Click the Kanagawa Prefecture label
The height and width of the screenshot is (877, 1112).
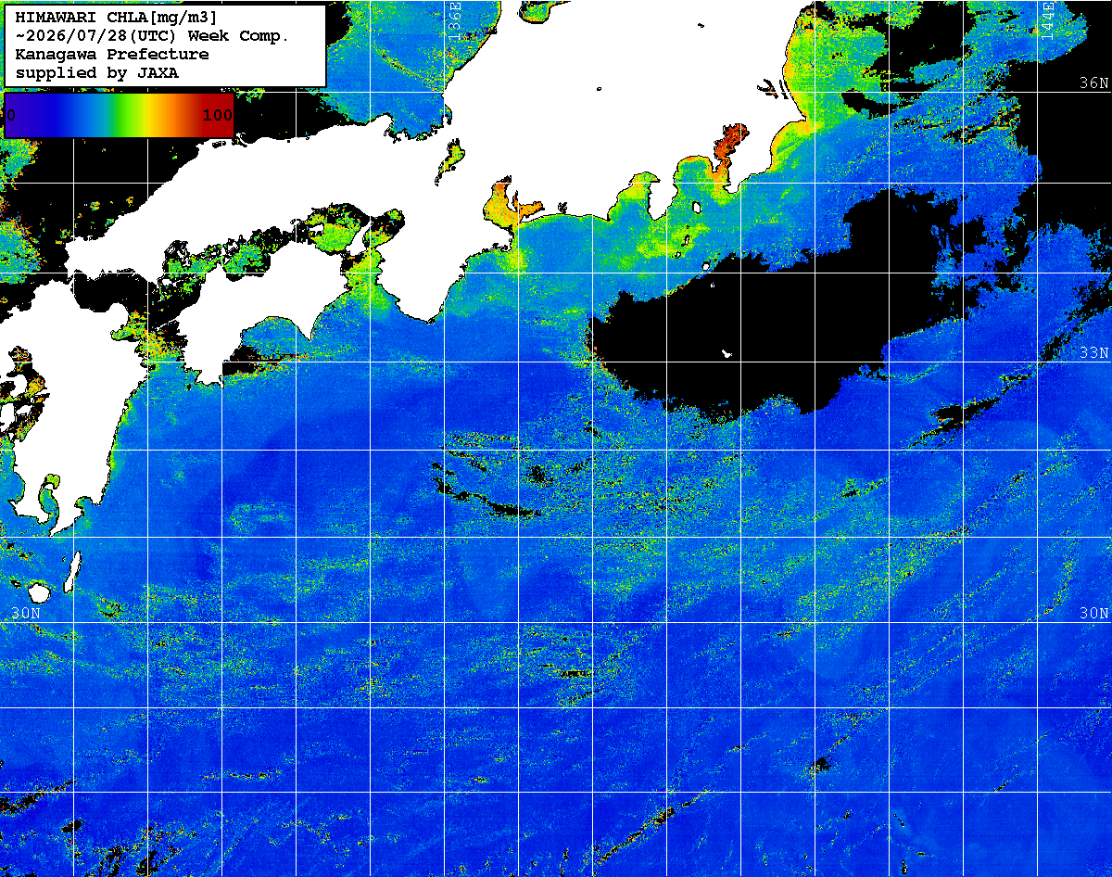pos(112,55)
